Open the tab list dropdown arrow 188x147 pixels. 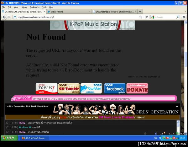pos(186,12)
